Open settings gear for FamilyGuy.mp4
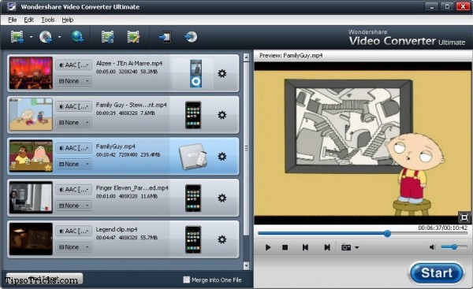This screenshot has height=289, width=473. (x=222, y=157)
